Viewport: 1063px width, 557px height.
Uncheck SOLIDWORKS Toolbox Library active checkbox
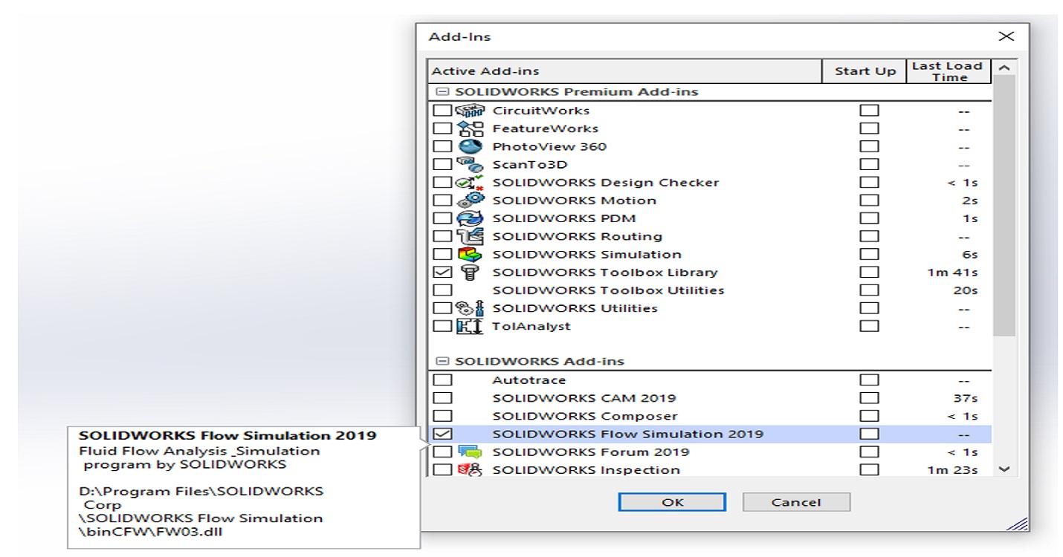442,273
